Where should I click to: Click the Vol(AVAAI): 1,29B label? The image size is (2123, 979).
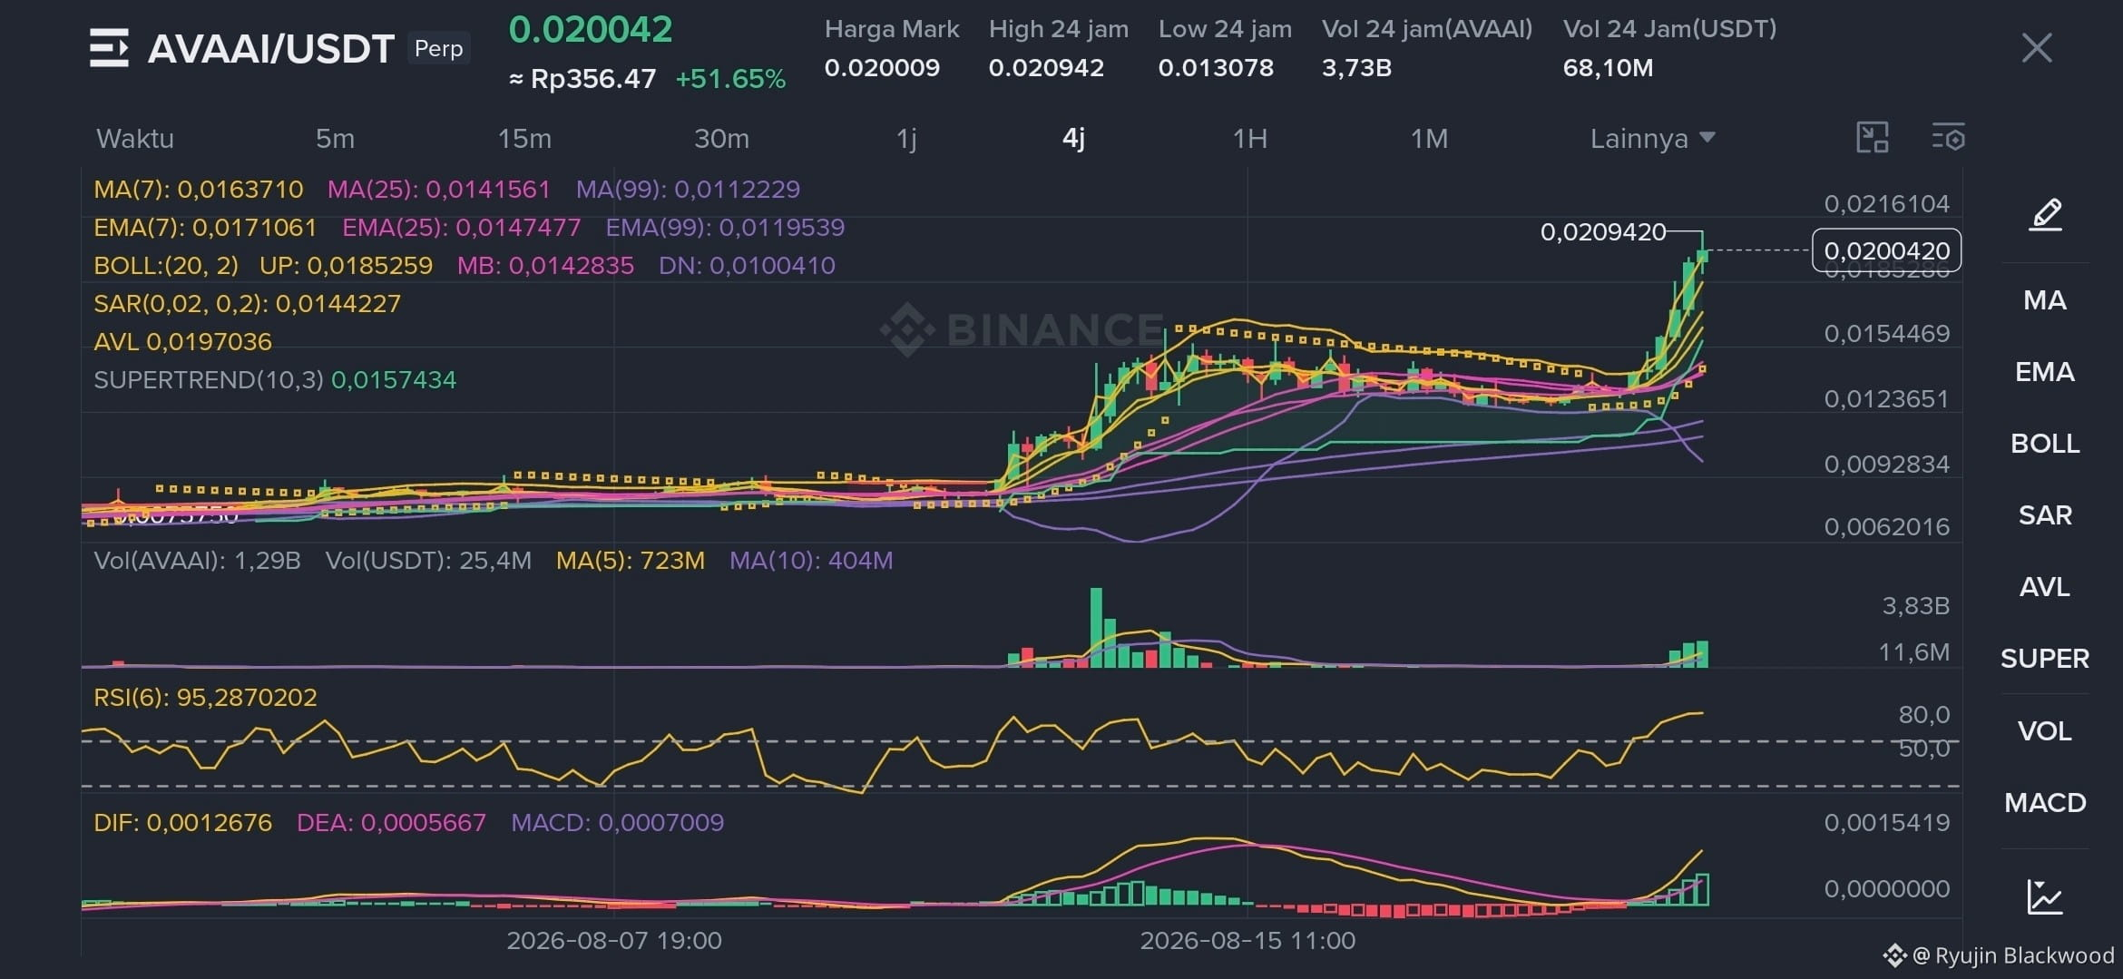197,561
